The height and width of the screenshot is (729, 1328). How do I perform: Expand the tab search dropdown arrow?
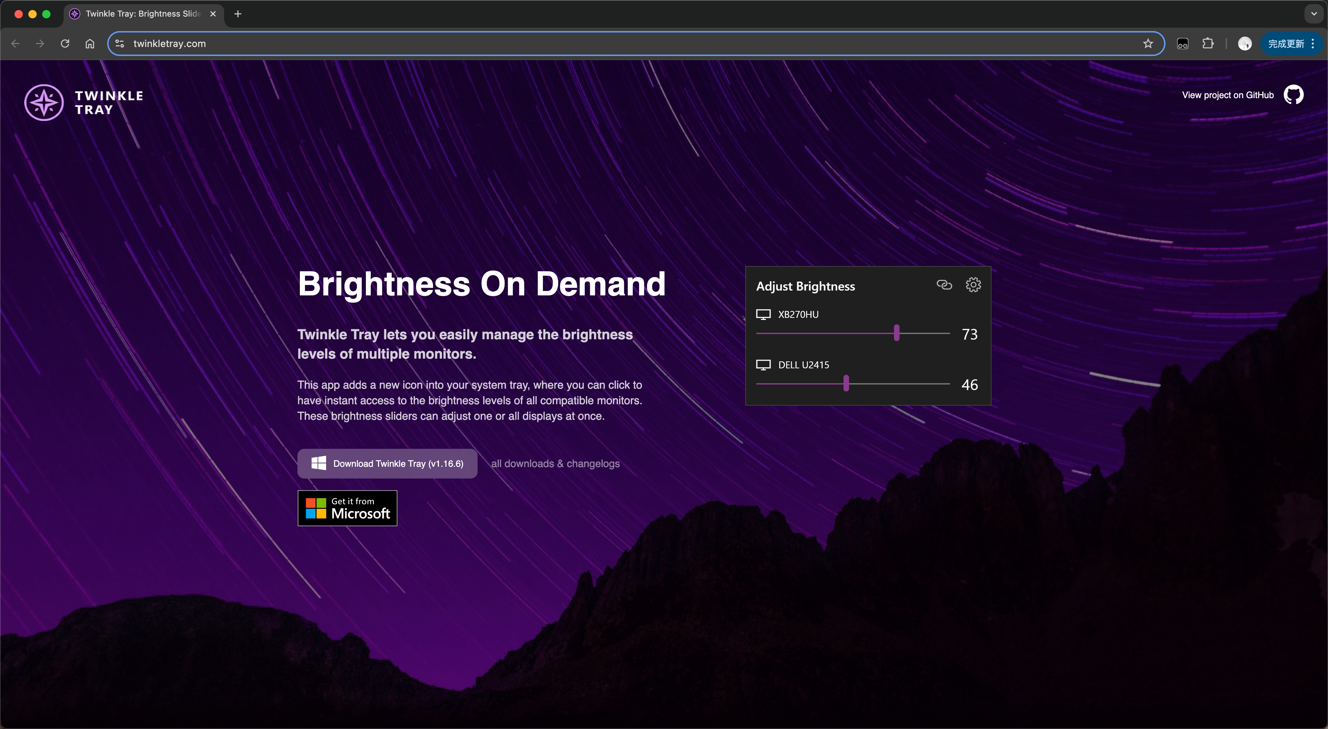[x=1313, y=14]
